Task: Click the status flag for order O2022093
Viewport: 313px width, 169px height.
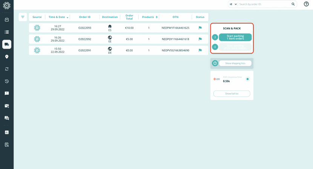Action: point(200,28)
